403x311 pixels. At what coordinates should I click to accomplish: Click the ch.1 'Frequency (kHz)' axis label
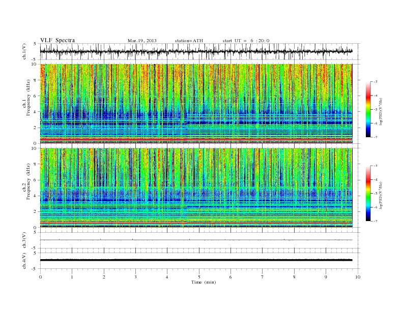pos(28,98)
